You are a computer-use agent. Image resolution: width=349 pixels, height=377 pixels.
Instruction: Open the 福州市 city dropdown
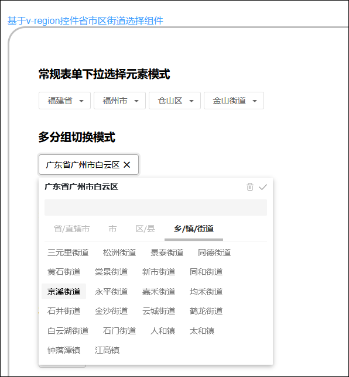119,101
